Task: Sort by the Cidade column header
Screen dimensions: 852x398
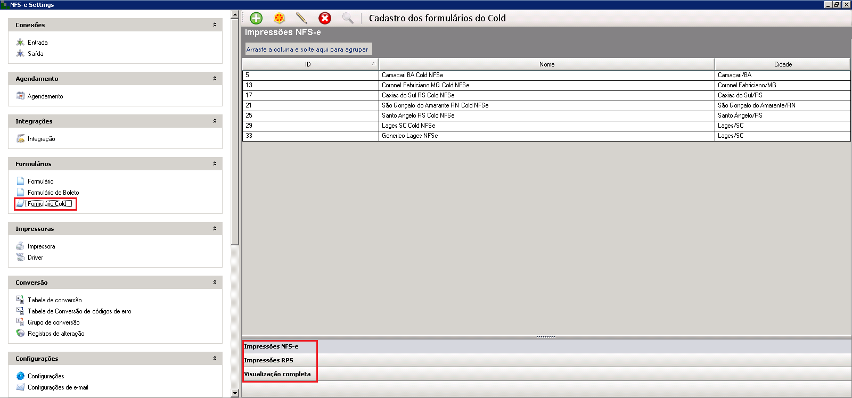Action: coord(783,64)
